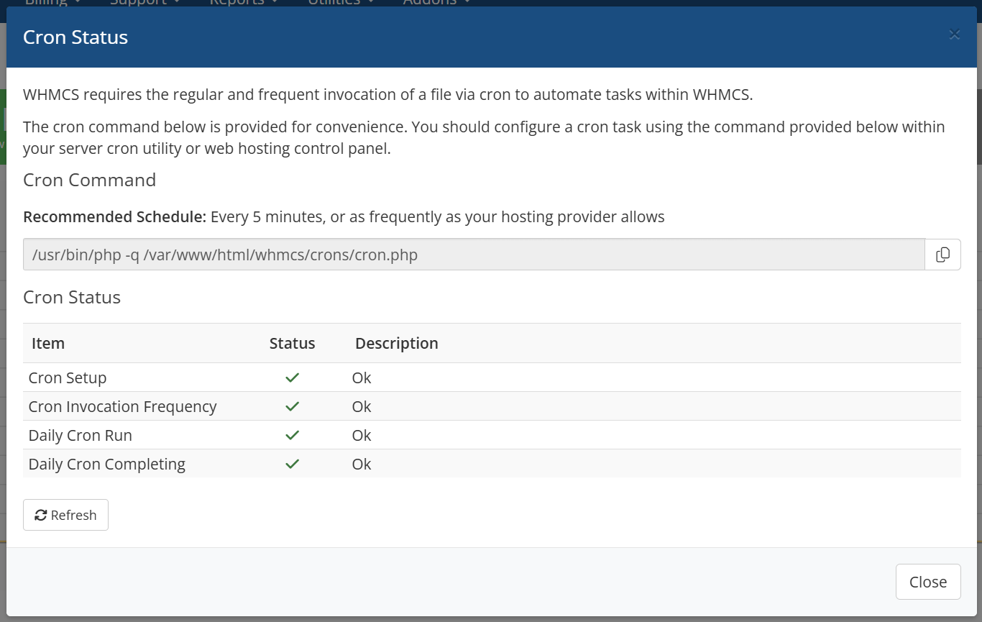Close the Cron Status dialog
The height and width of the screenshot is (622, 982).
click(928, 582)
